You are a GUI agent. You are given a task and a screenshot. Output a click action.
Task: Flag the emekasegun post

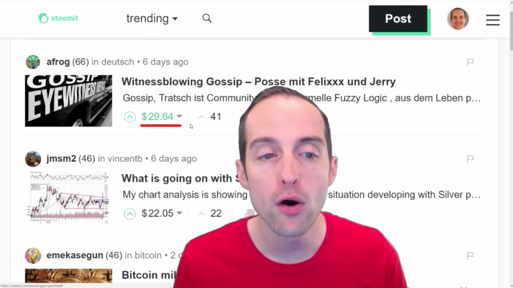click(470, 256)
